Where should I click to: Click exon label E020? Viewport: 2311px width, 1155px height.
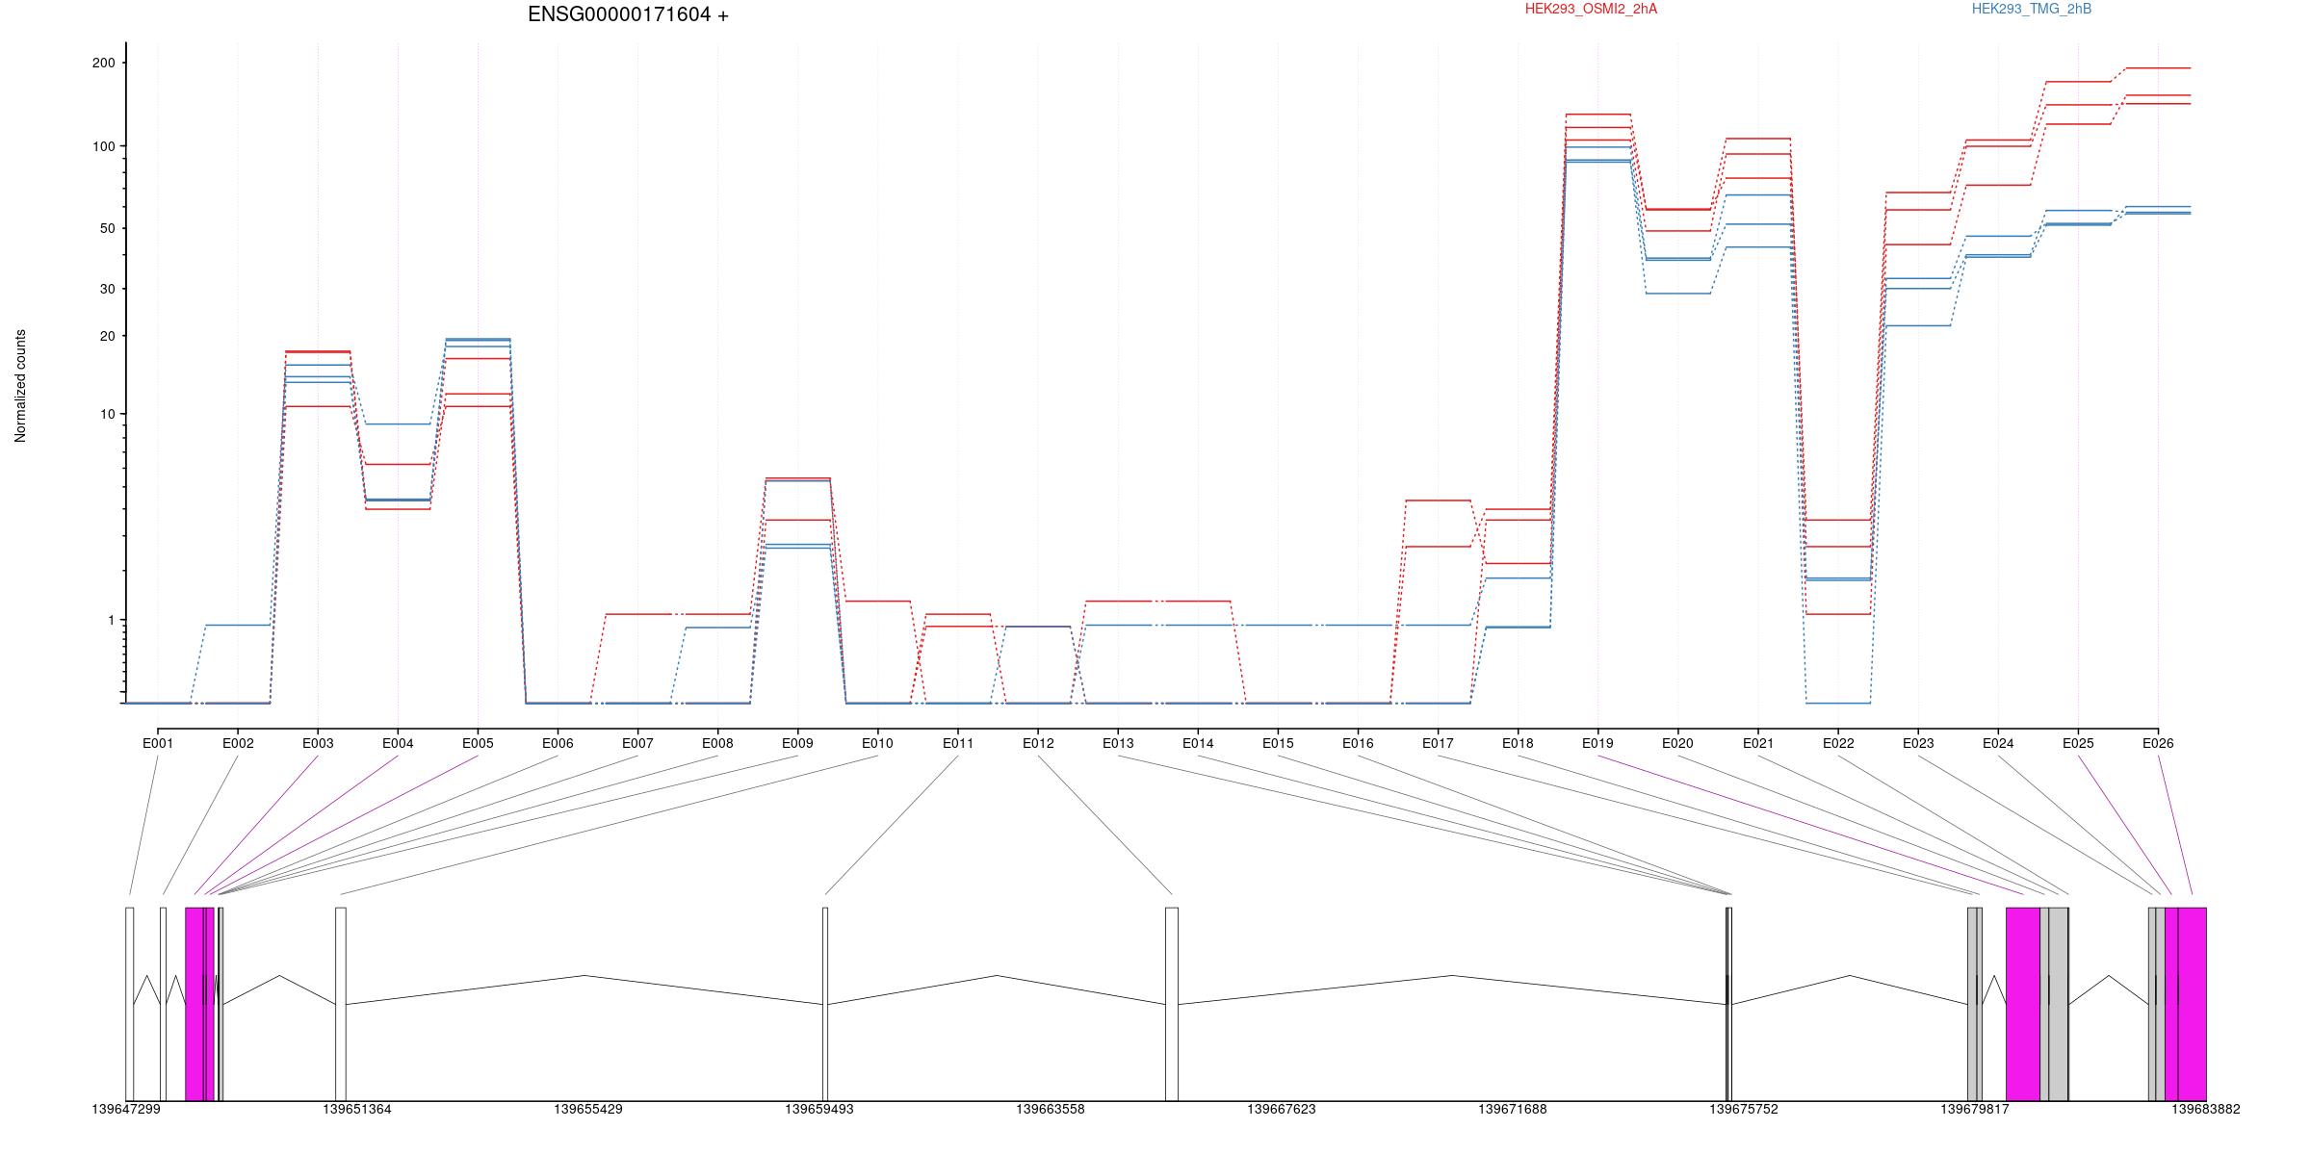pyautogui.click(x=1677, y=743)
